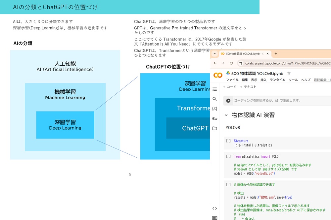Collapse the 物体認識 AI 演習 section
The image size is (331, 220).
click(x=226, y=115)
